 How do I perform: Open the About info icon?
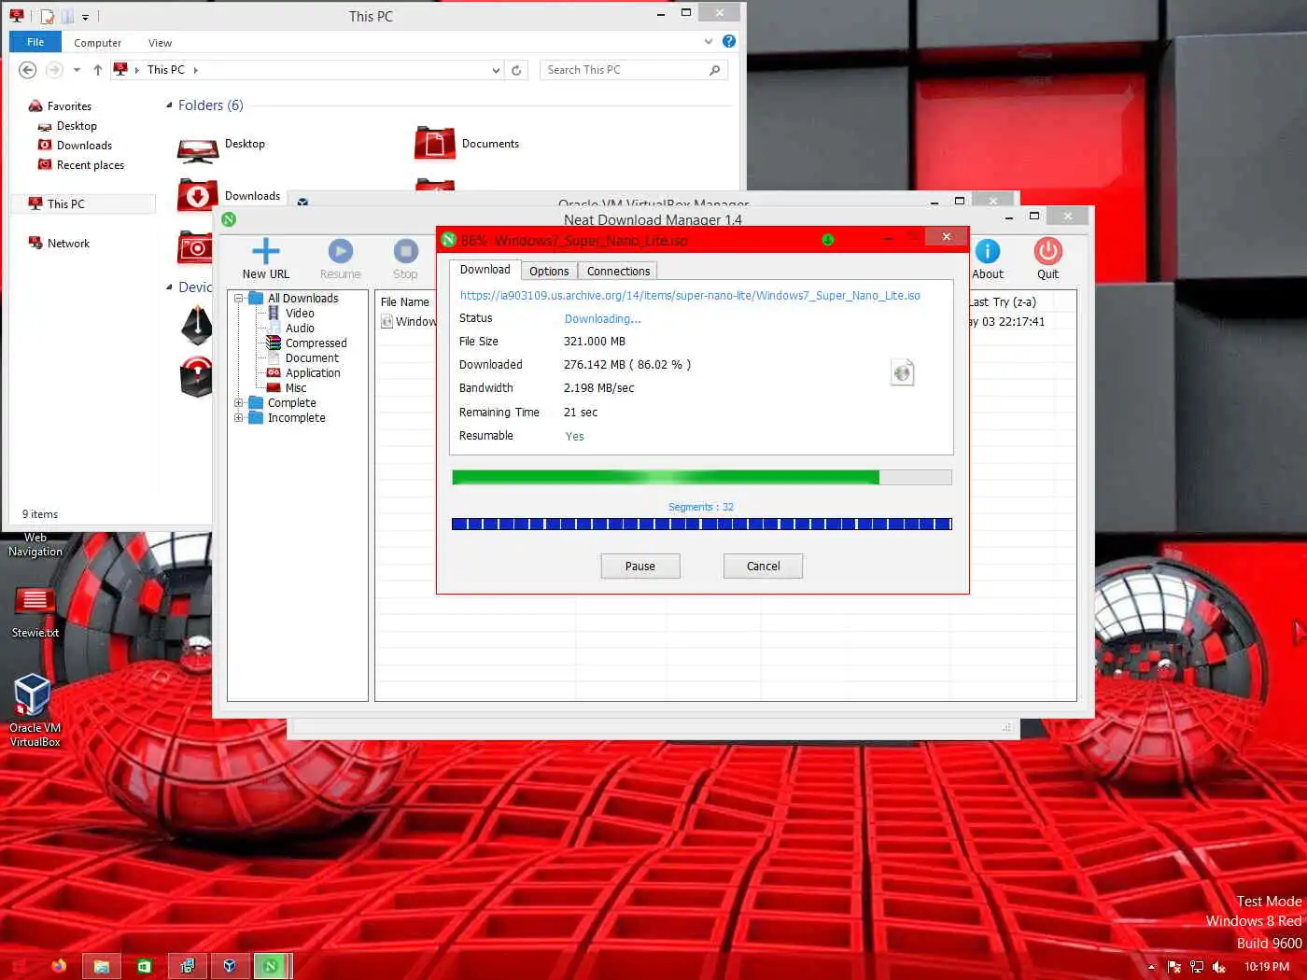click(987, 251)
